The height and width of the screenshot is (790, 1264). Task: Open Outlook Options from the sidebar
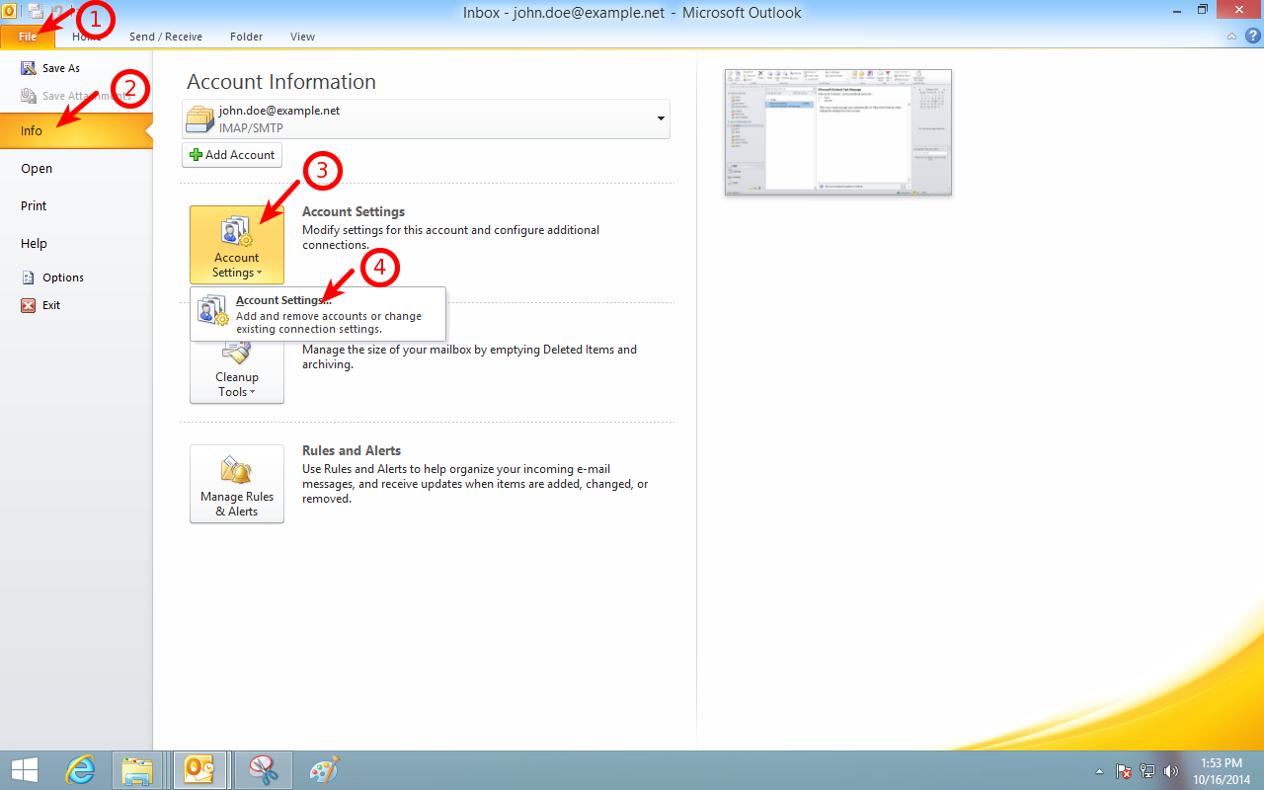pyautogui.click(x=63, y=277)
